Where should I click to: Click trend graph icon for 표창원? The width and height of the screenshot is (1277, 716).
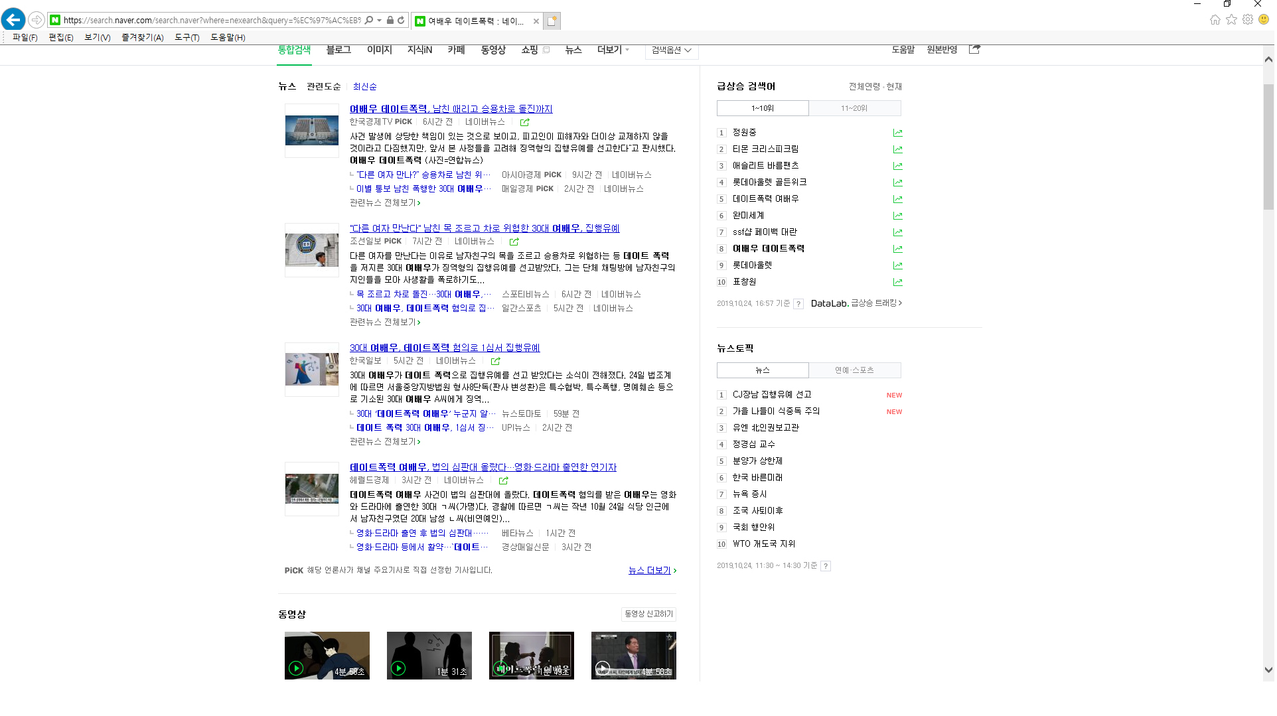(898, 282)
